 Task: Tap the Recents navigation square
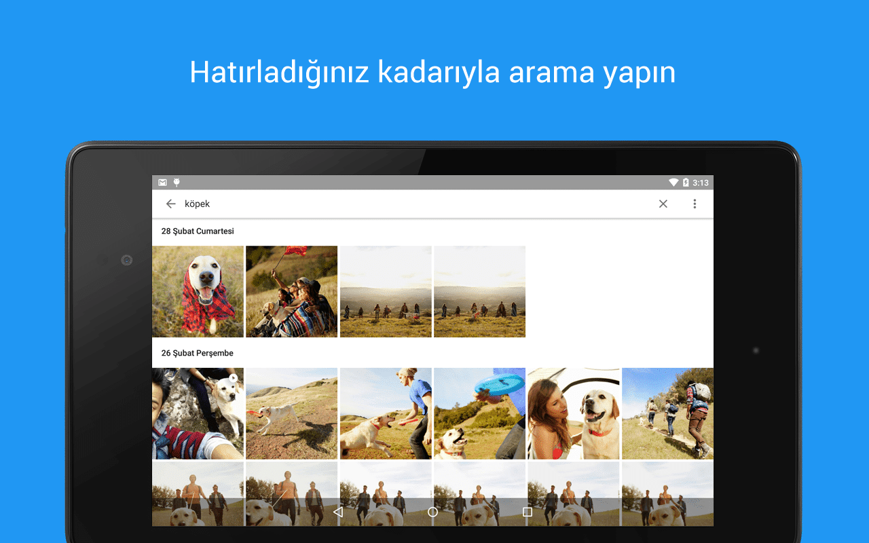(x=528, y=512)
